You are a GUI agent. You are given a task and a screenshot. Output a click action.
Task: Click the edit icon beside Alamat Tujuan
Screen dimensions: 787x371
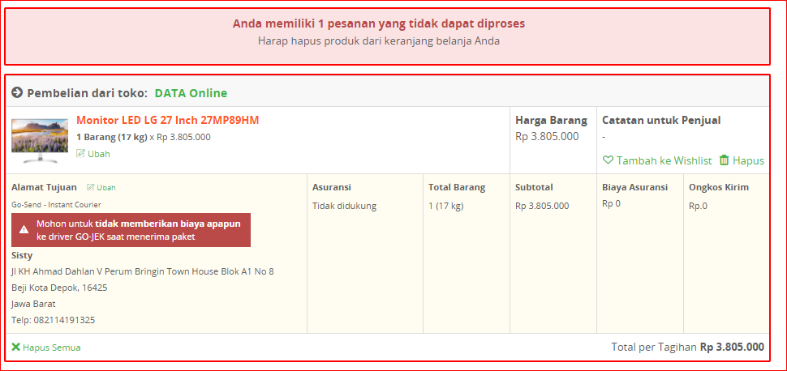(x=90, y=187)
